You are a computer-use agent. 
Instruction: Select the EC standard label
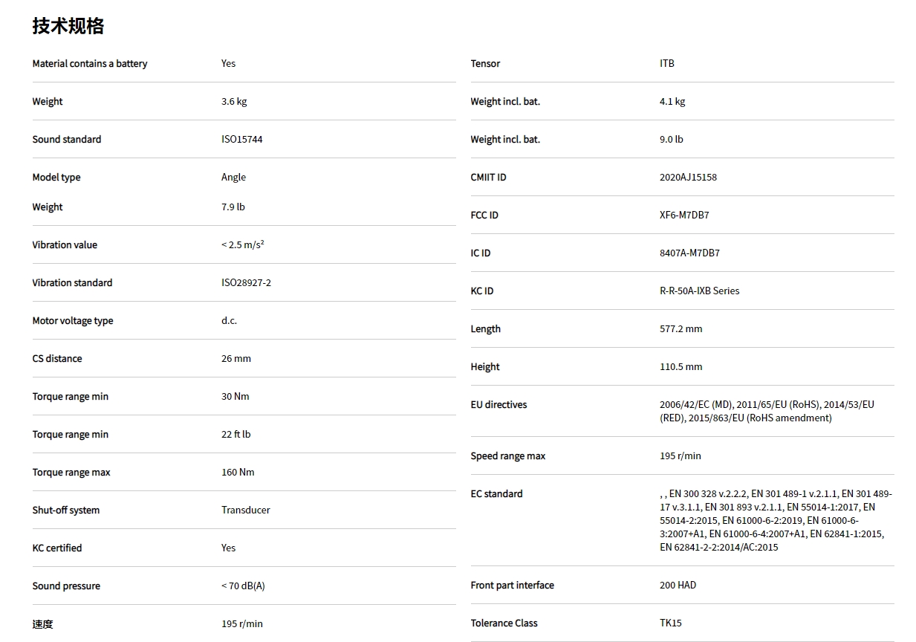tap(496, 493)
